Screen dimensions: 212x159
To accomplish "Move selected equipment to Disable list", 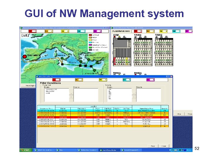I will [71, 93].
